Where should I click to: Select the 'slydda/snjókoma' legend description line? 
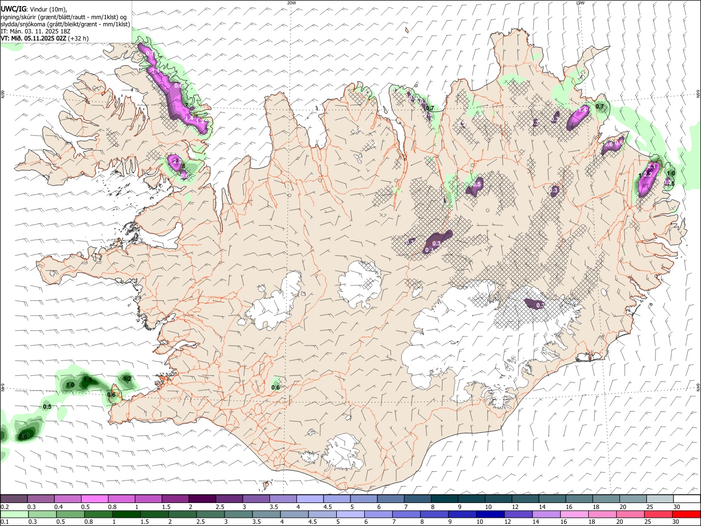66,24
